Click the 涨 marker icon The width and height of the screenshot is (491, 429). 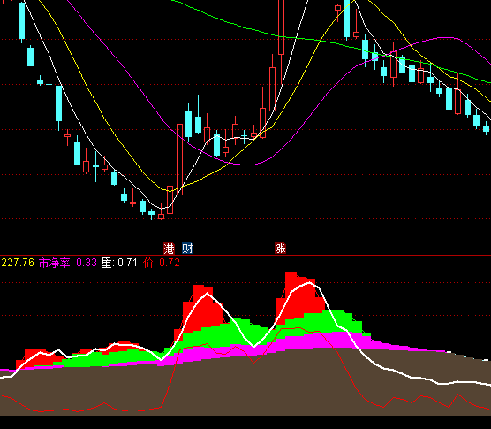[280, 249]
